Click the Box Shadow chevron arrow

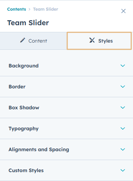(x=123, y=108)
